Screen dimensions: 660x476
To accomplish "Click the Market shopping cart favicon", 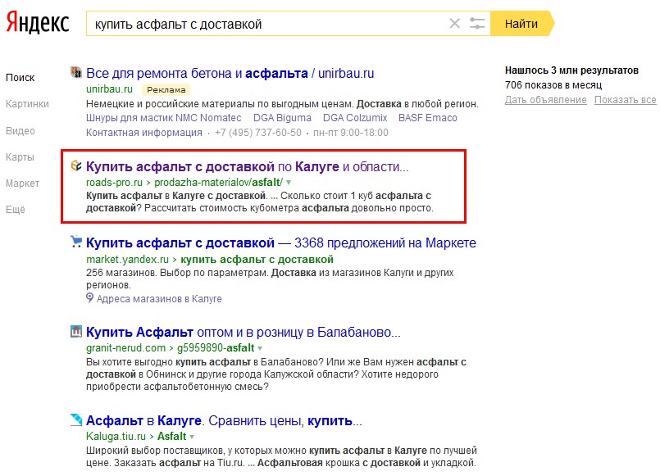I will (x=75, y=242).
